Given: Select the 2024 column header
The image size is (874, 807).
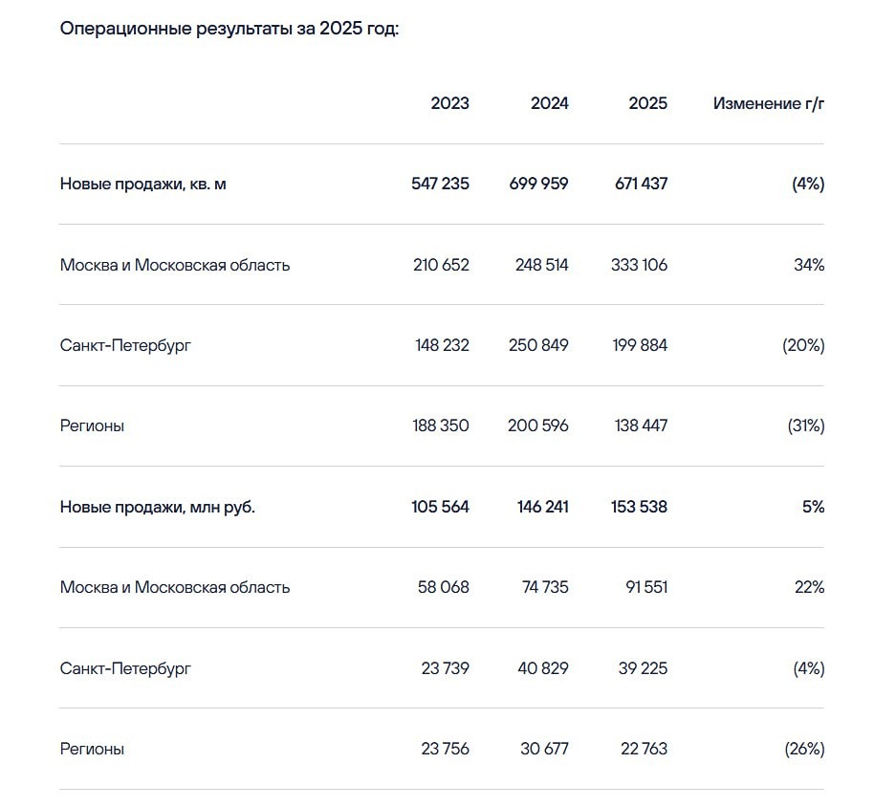Looking at the screenshot, I should tap(549, 103).
